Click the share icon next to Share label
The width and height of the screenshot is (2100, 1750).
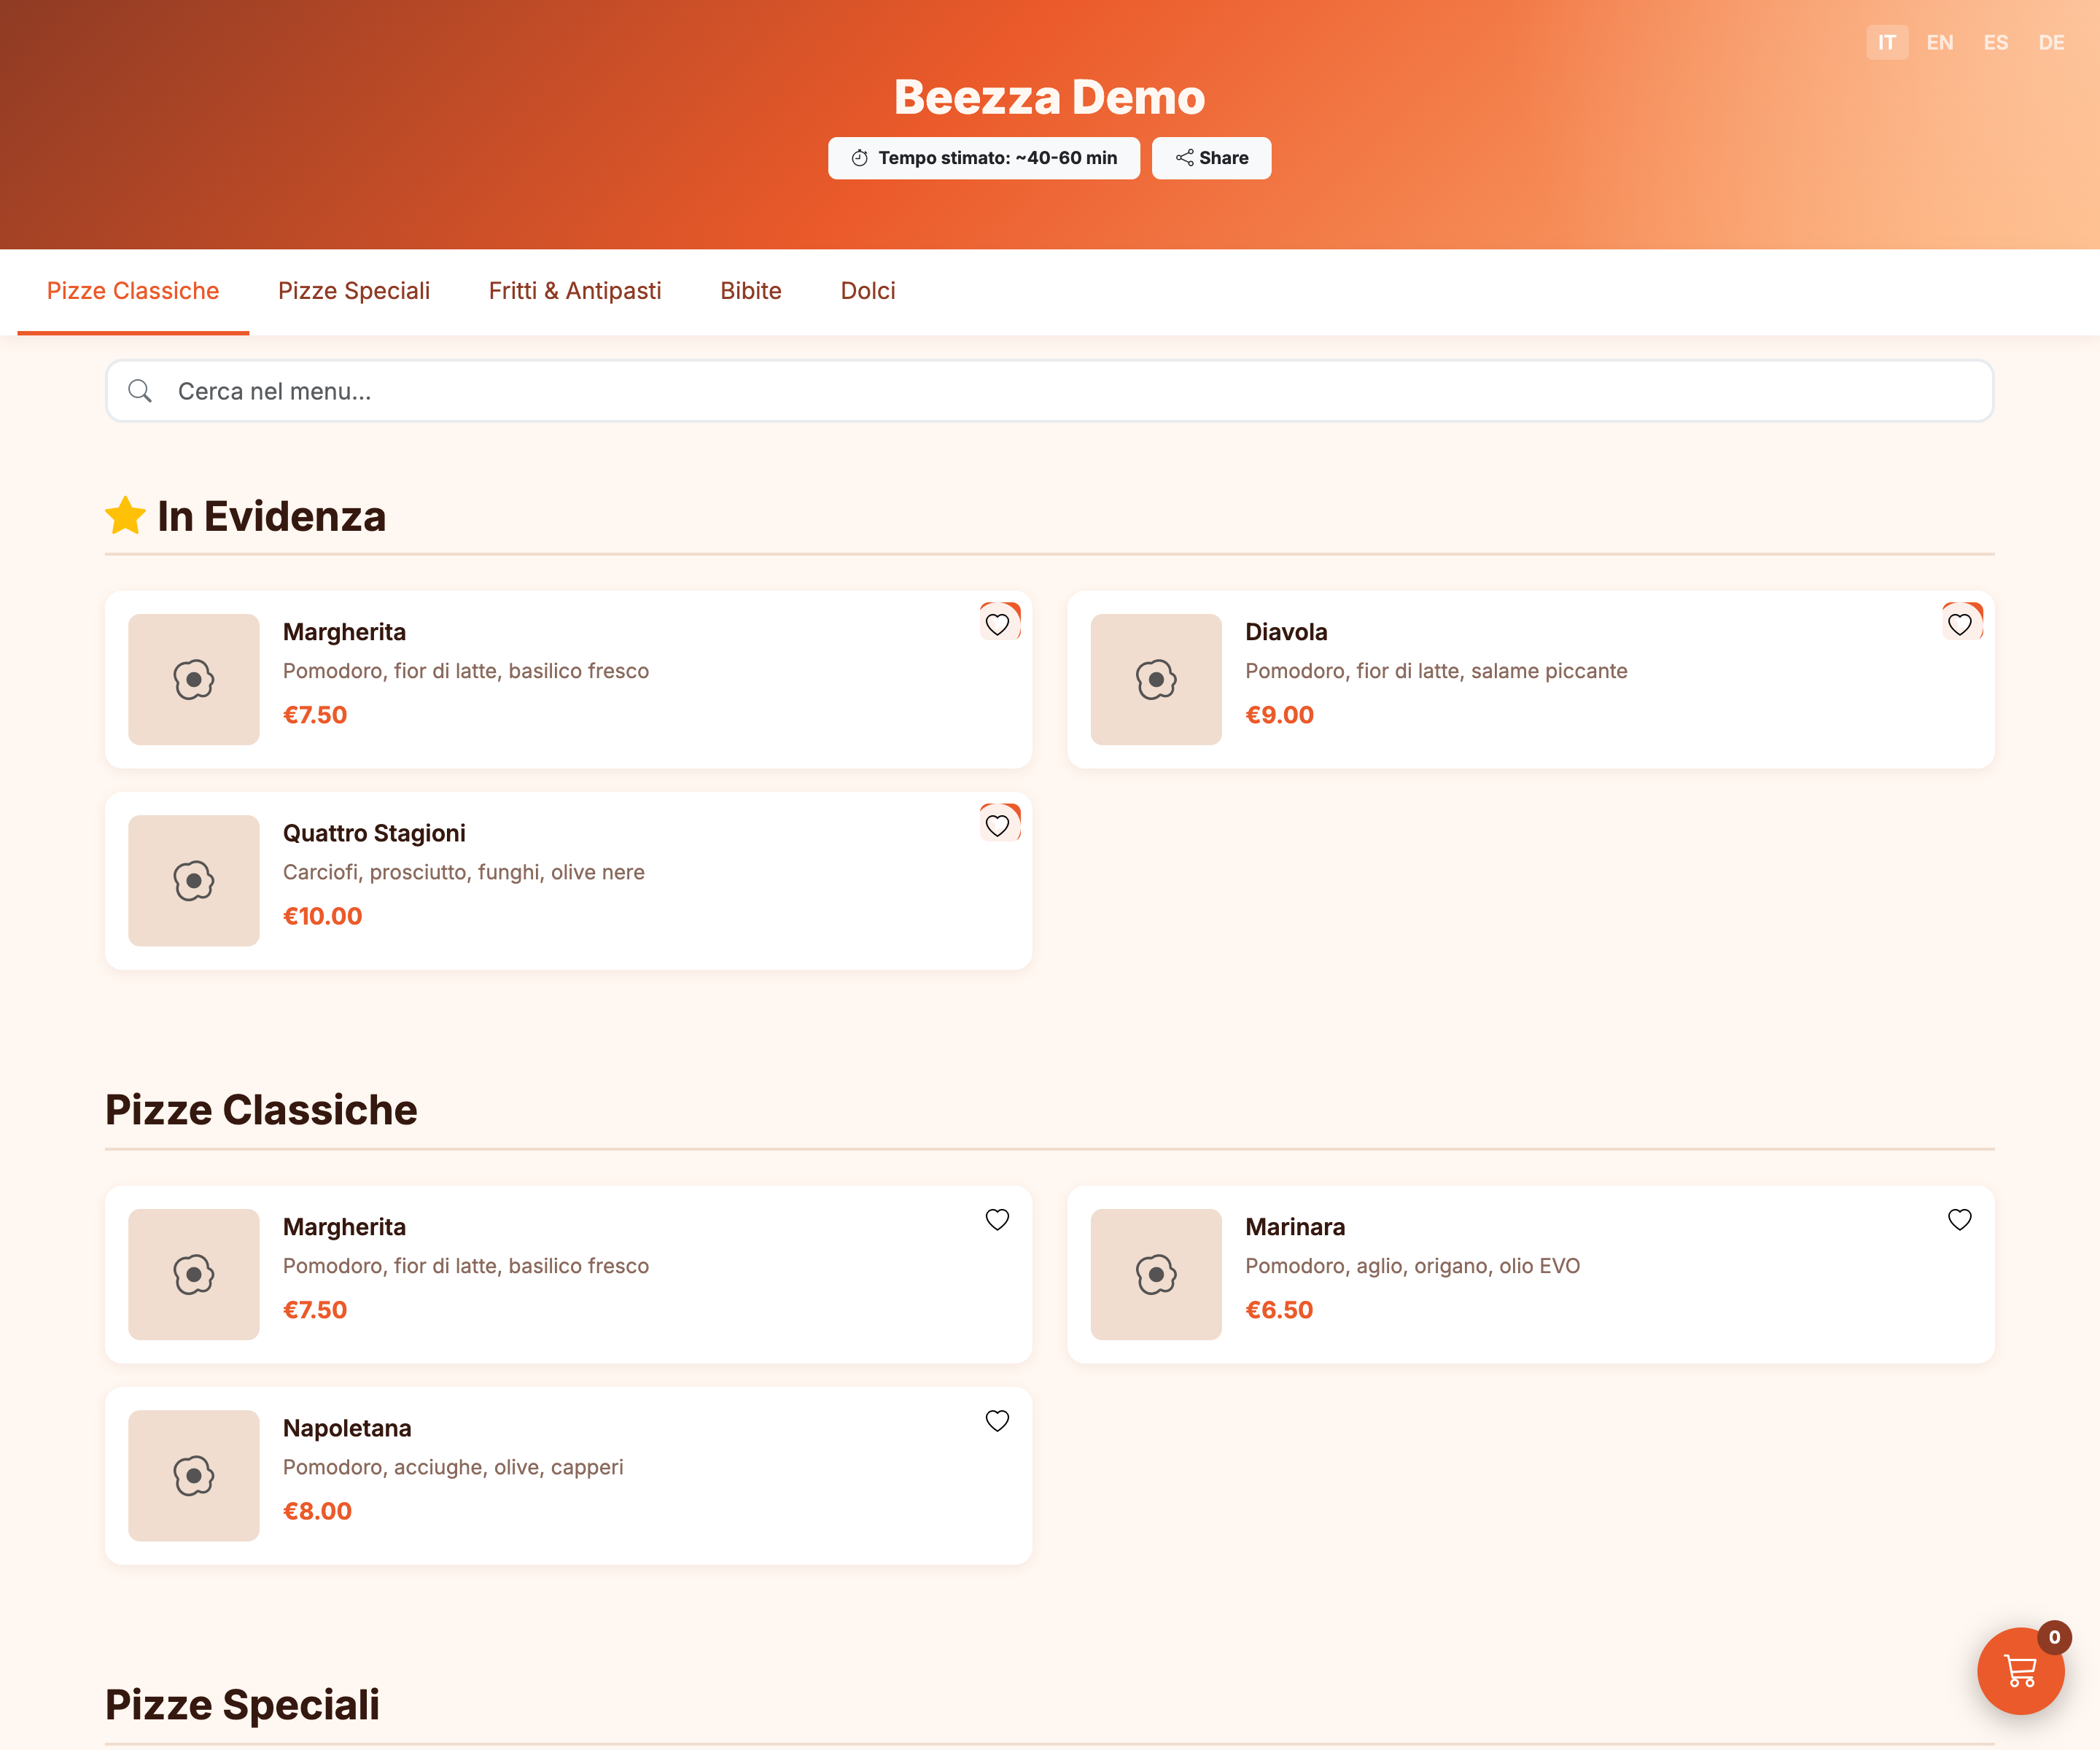(x=1184, y=157)
